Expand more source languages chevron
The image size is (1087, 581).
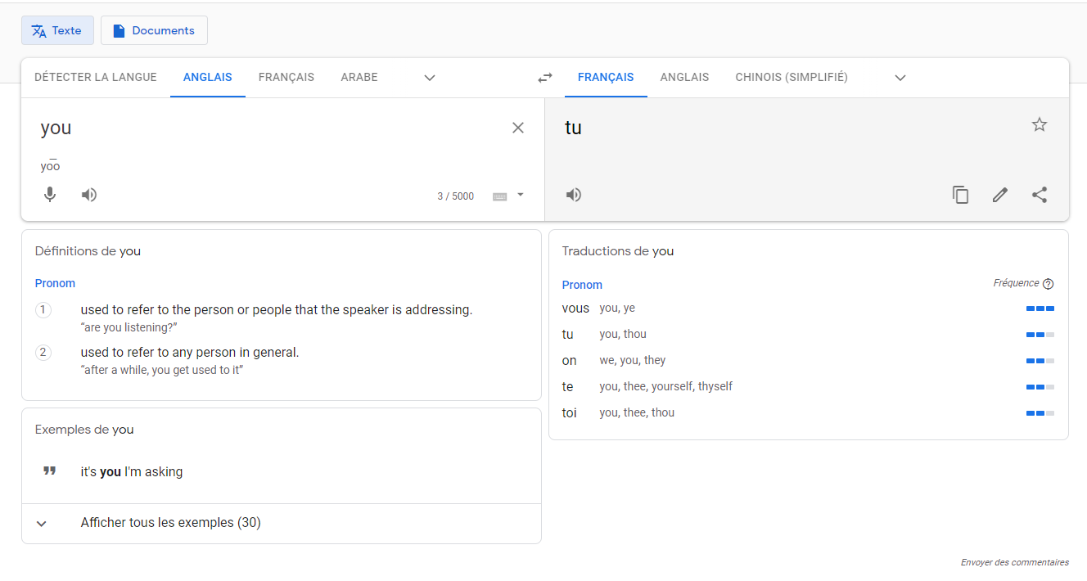430,78
